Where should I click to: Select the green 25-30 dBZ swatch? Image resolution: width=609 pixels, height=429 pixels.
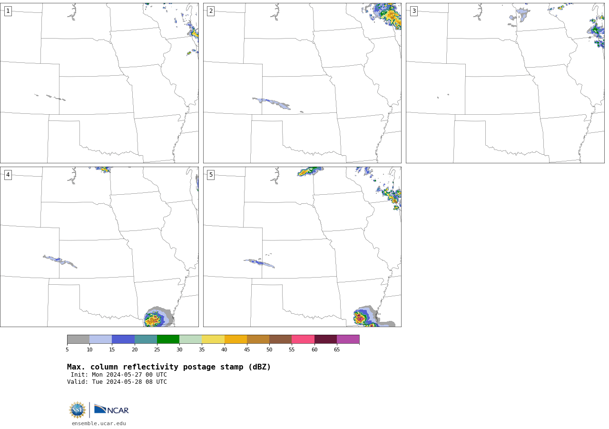168,339
